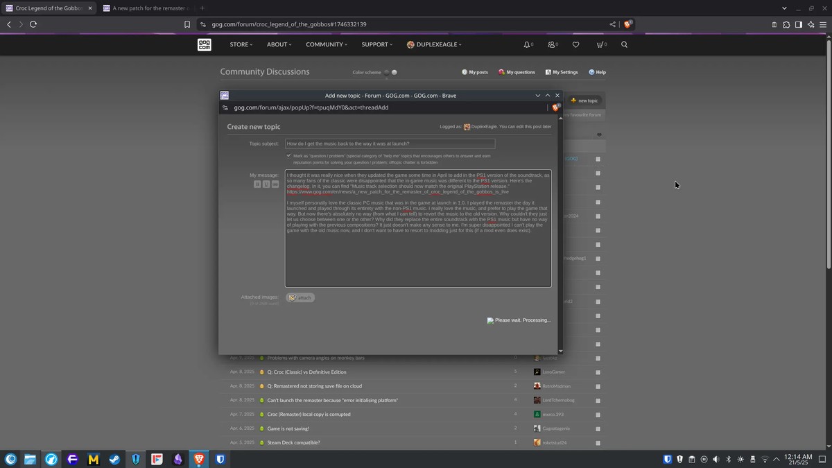The width and height of the screenshot is (832, 468).
Task: Select the light color scheme swatch
Action: point(395,72)
